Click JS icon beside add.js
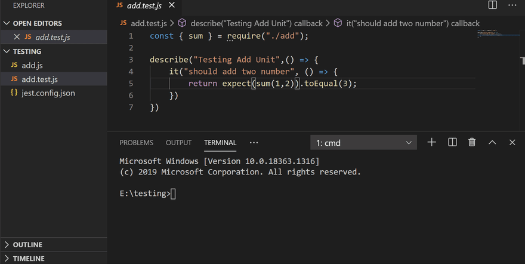Image resolution: width=525 pixels, height=264 pixels. (x=14, y=65)
